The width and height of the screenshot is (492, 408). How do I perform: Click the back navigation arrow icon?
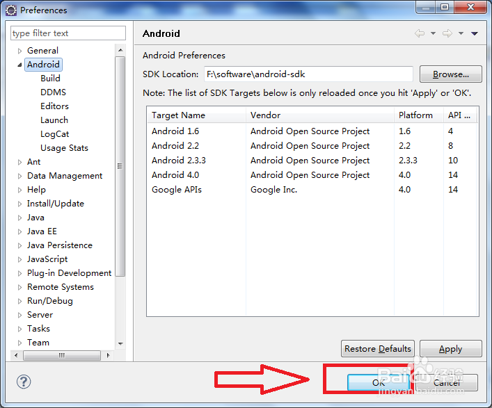coord(420,33)
